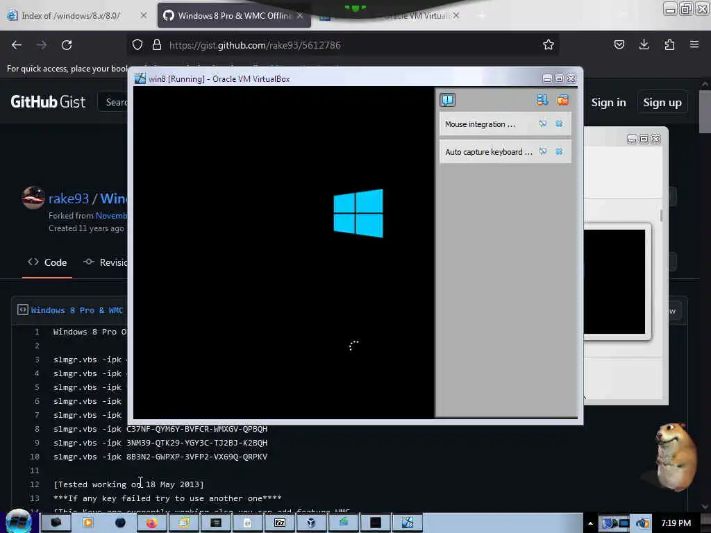Open the Firefox extensions icon
Screen dimensions: 711x533
coord(669,44)
